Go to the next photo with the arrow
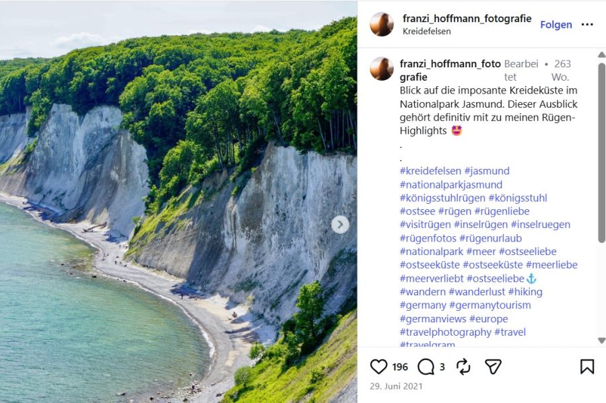This screenshot has width=606, height=403. coord(340,224)
